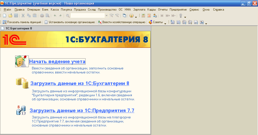
Task: Click the second report table icon with T
Action: pyautogui.click(x=178, y=22)
